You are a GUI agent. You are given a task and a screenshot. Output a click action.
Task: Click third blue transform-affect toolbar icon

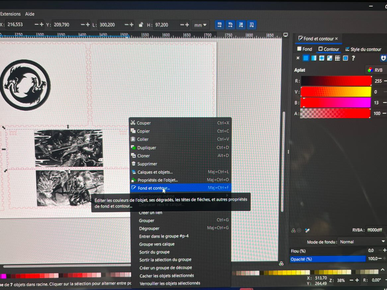[x=241, y=25]
